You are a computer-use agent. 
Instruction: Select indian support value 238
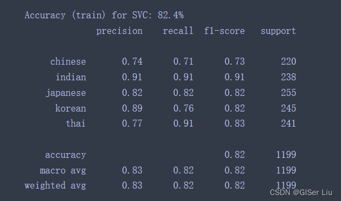click(x=288, y=77)
